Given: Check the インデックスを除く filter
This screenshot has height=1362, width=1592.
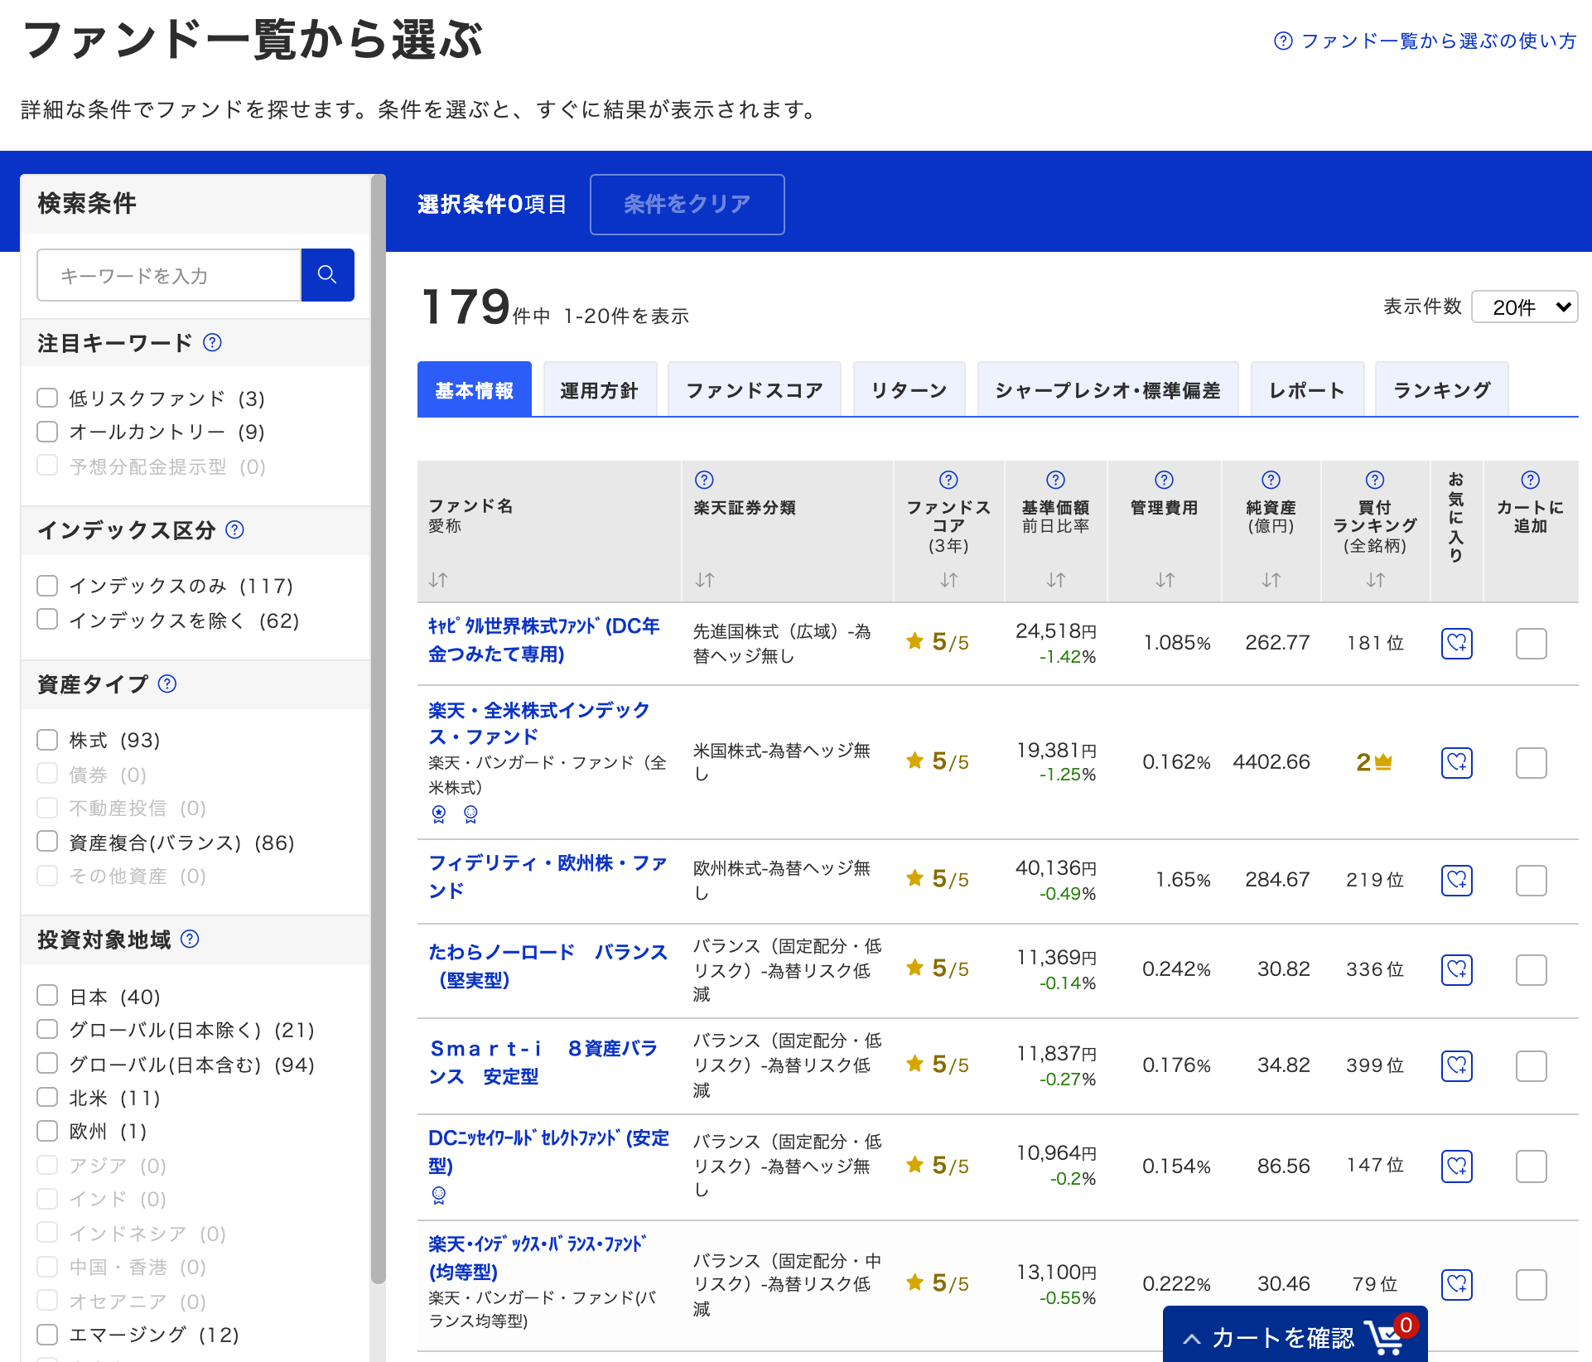Looking at the screenshot, I should [x=47, y=620].
